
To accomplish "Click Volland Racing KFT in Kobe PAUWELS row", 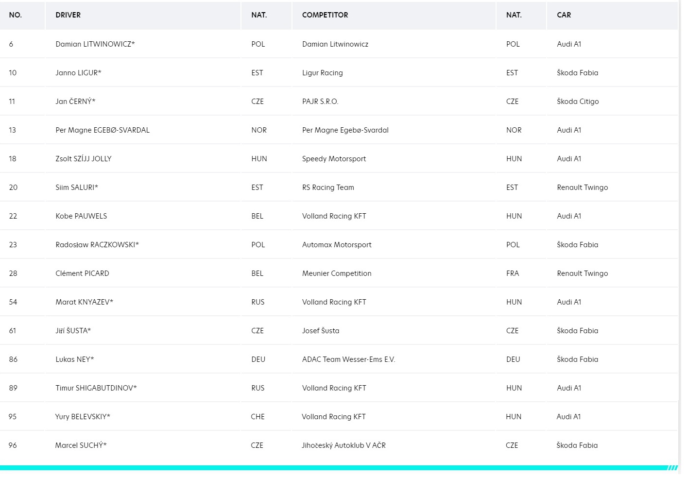I will [x=334, y=216].
